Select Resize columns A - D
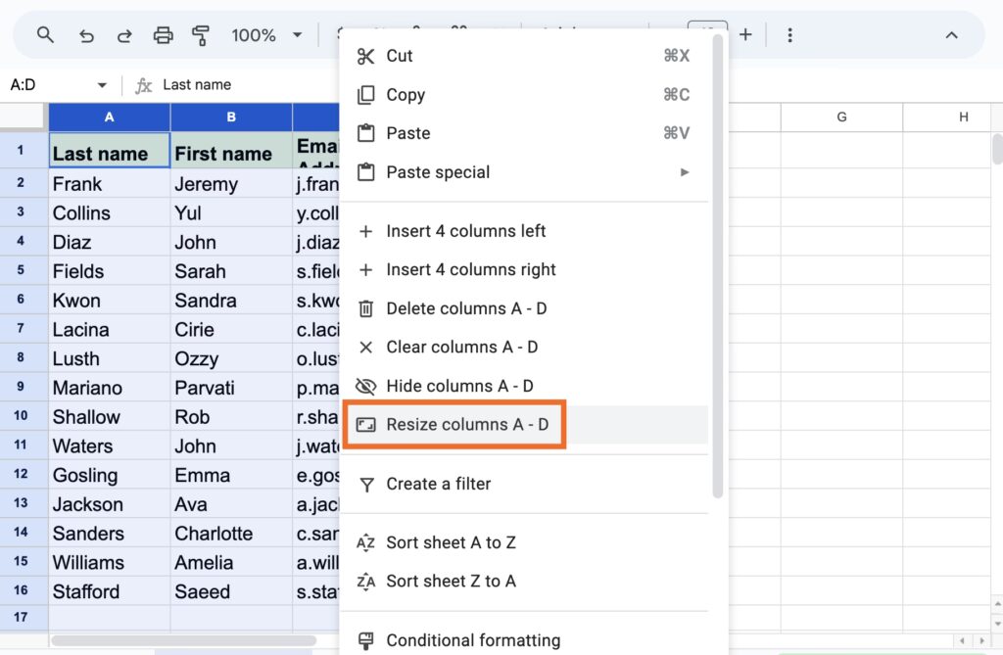This screenshot has width=1003, height=655. 466,425
